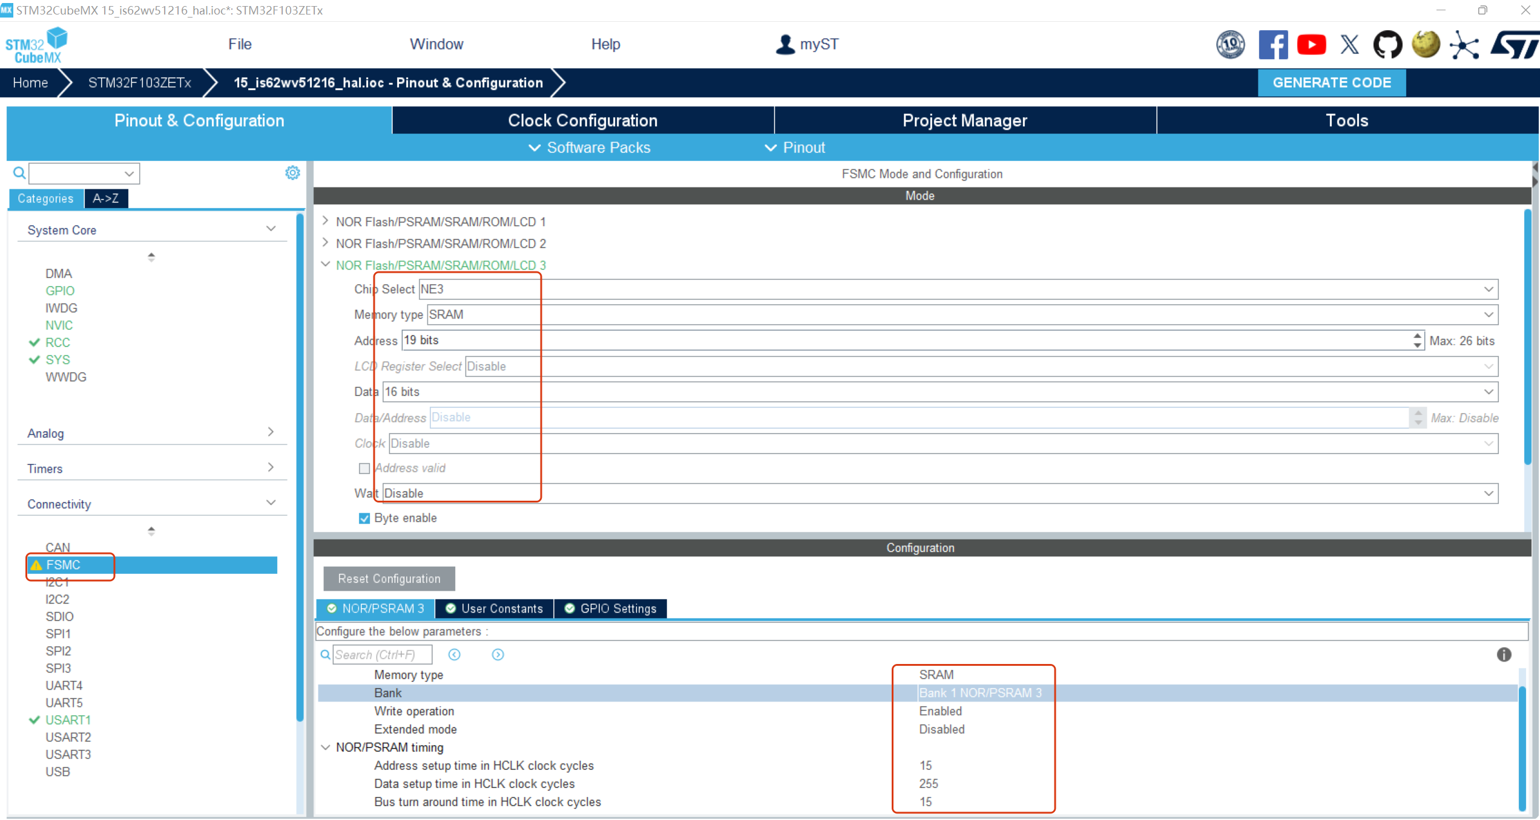1540x820 pixels.
Task: Click the Mode panel vertical scrollbar
Action: (1527, 336)
